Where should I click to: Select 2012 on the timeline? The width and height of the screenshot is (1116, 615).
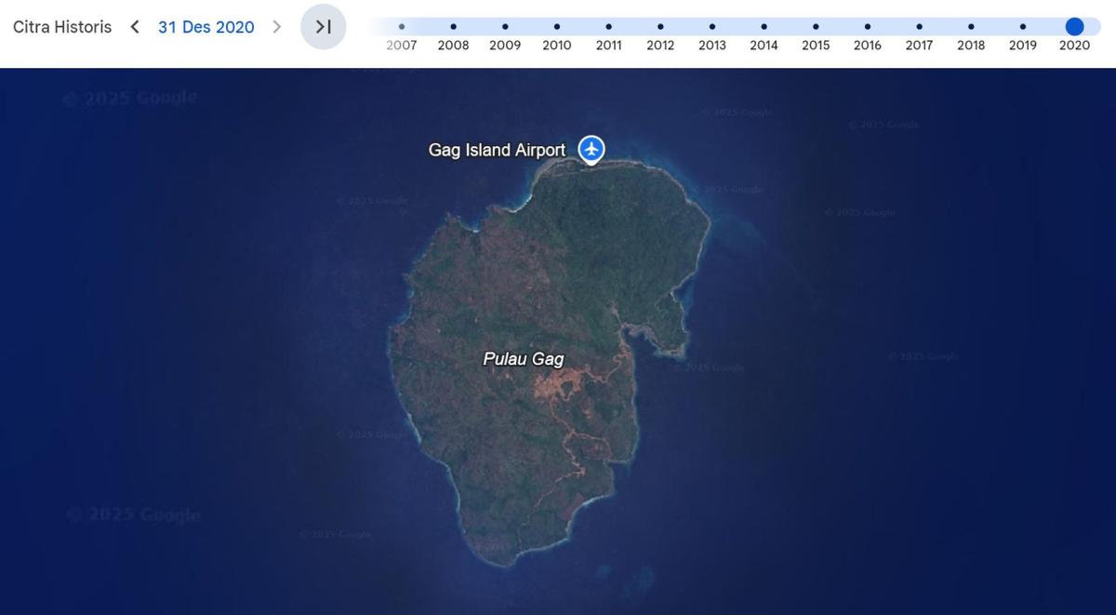point(660,27)
